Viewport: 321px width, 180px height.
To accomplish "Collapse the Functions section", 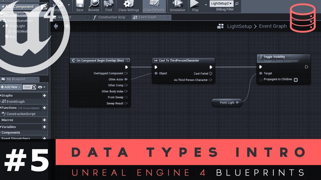I will (x=1, y=108).
